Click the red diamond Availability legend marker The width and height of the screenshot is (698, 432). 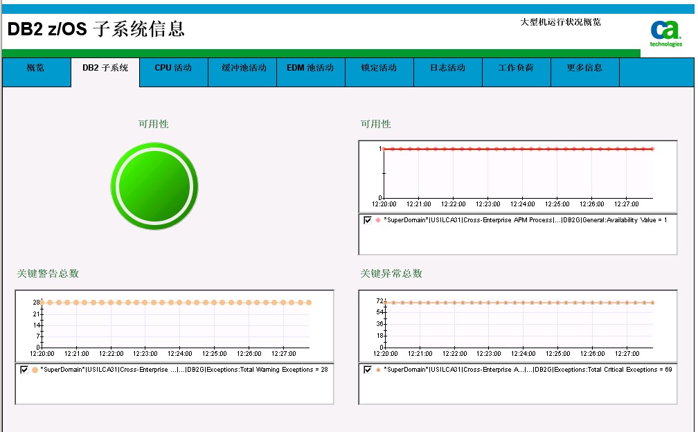click(378, 219)
